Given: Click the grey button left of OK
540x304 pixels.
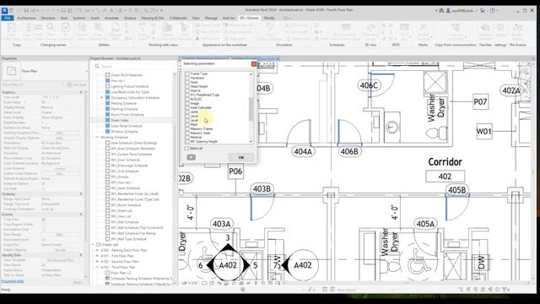Looking at the screenshot, I should pos(192,157).
